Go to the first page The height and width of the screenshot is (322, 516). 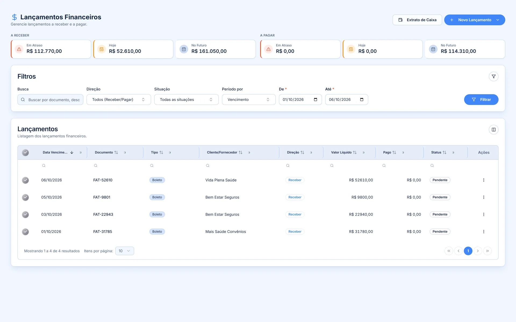[x=449, y=251]
